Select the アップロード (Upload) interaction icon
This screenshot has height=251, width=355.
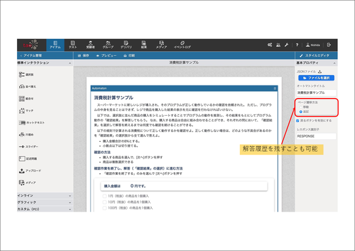pos(22,171)
